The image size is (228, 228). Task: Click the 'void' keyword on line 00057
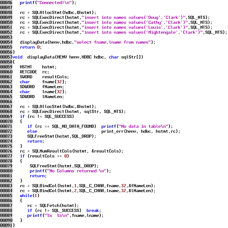(17, 57)
